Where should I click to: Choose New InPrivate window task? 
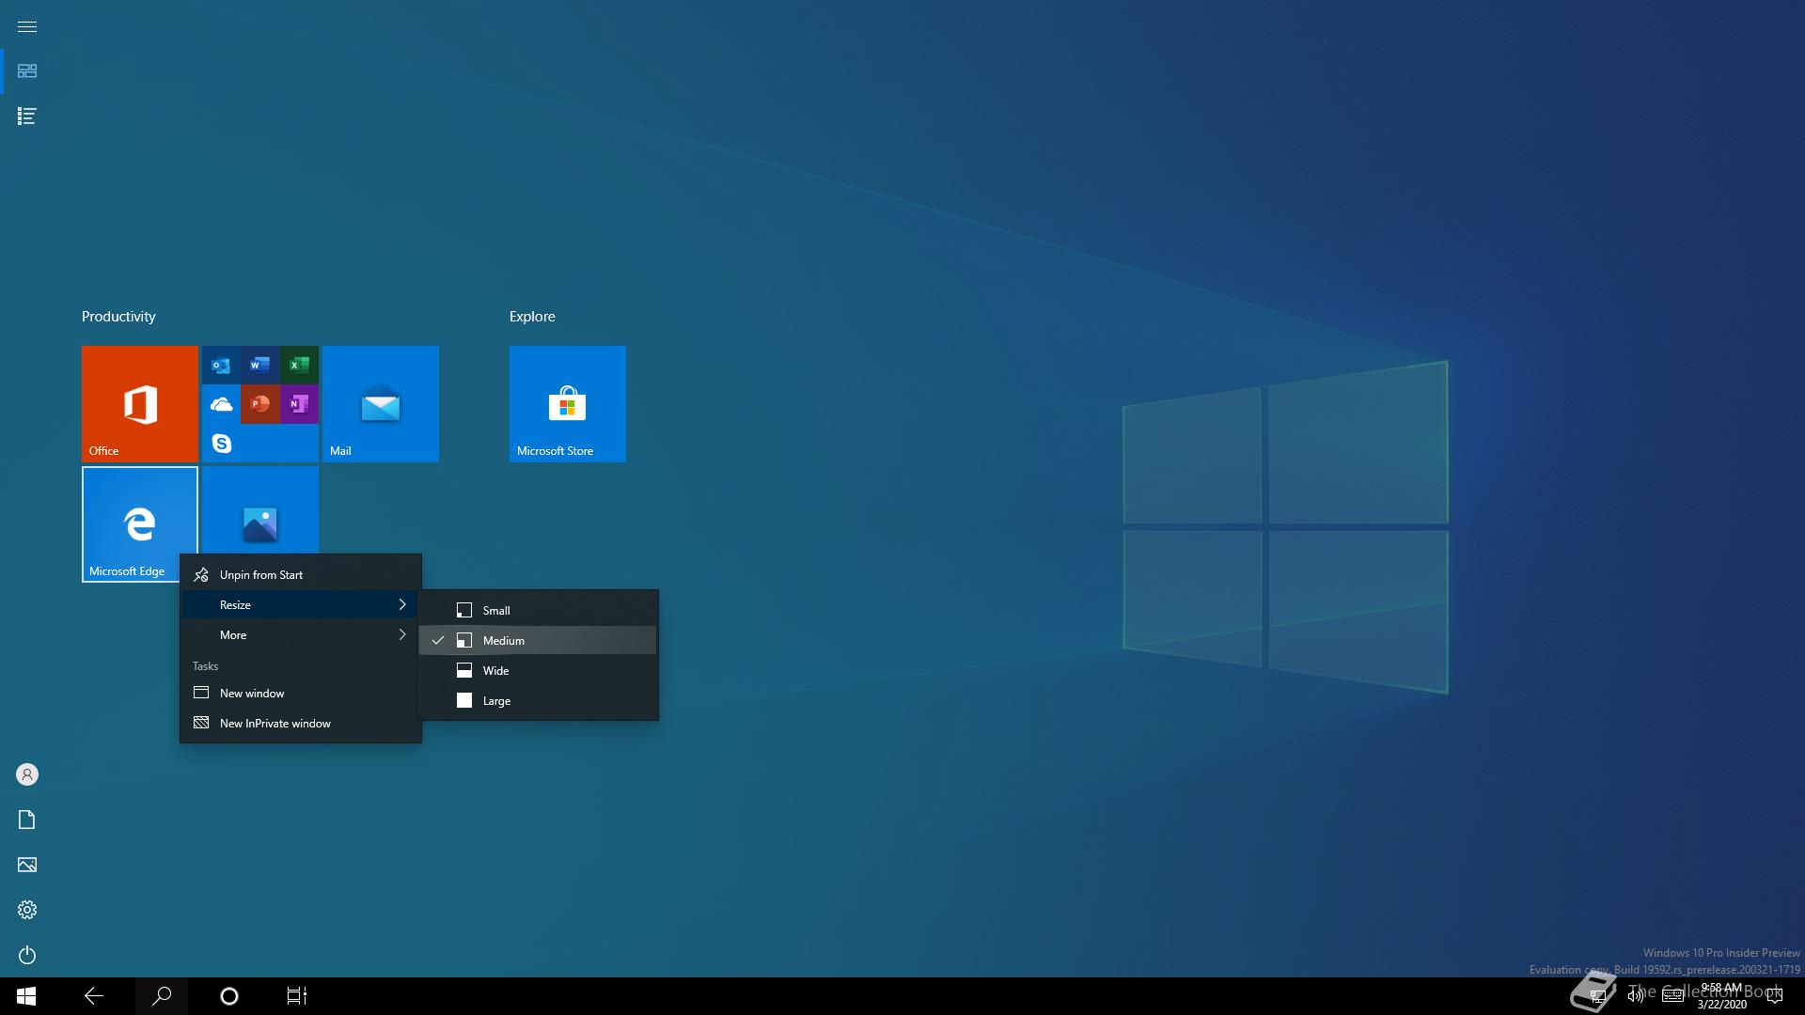point(301,723)
